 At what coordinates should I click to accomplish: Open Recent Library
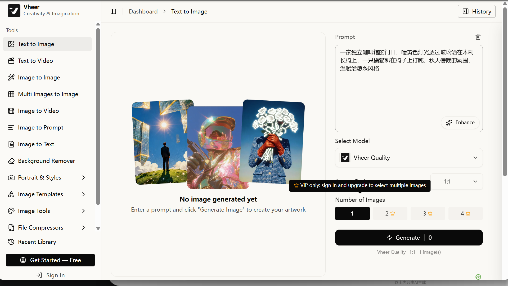tap(47, 242)
